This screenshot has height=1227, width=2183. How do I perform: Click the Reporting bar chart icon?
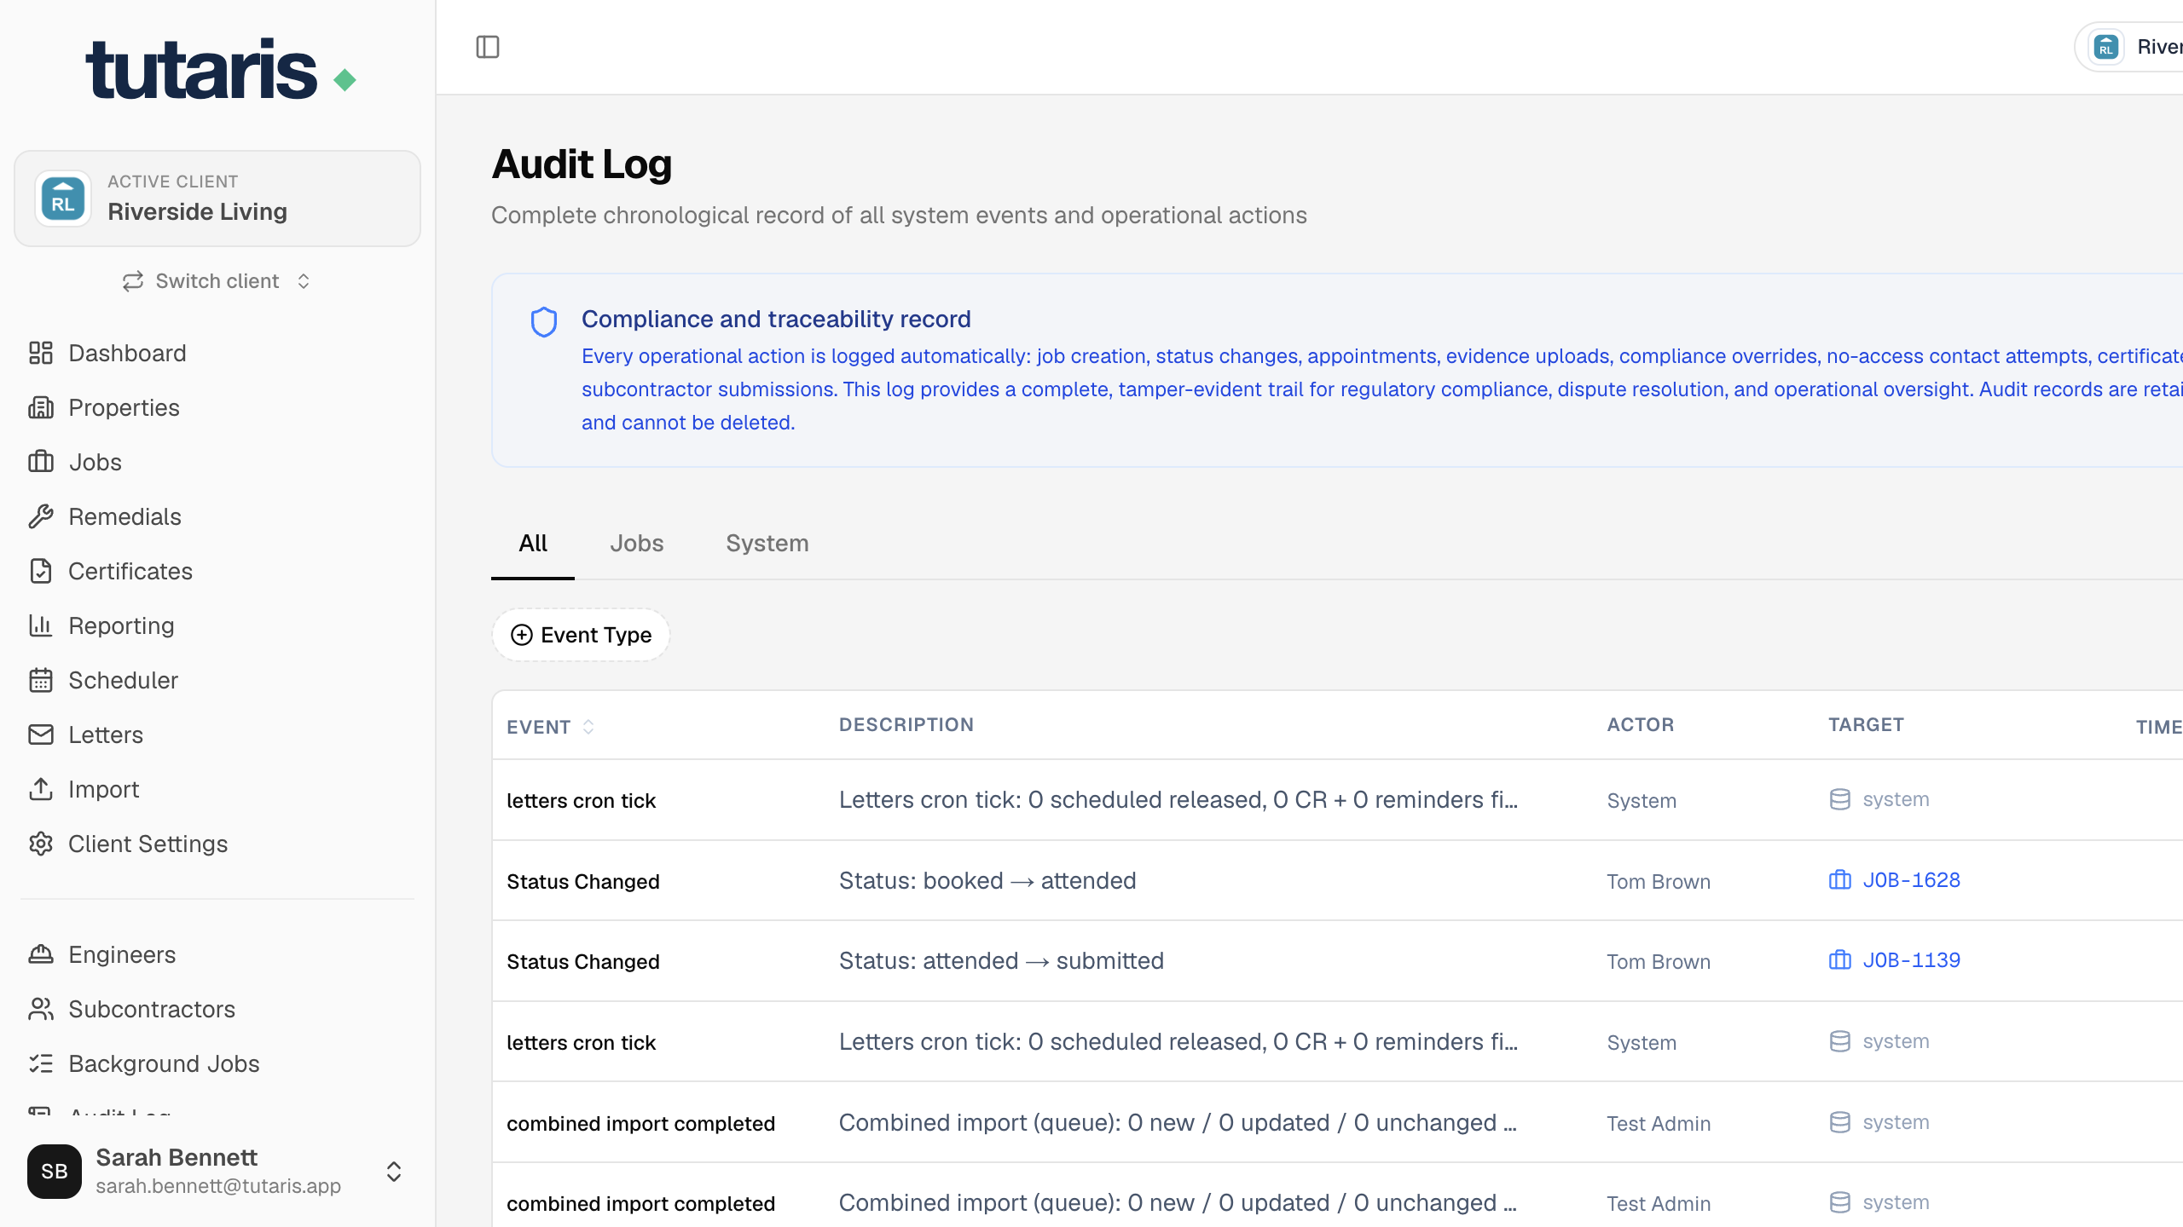(41, 625)
